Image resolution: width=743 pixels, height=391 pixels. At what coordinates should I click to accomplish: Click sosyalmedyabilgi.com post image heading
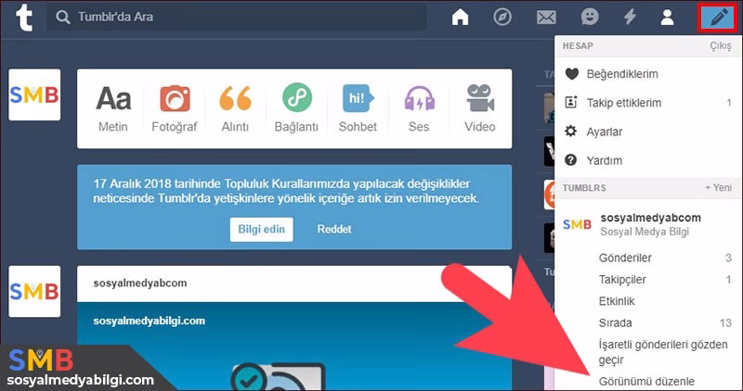click(x=149, y=321)
